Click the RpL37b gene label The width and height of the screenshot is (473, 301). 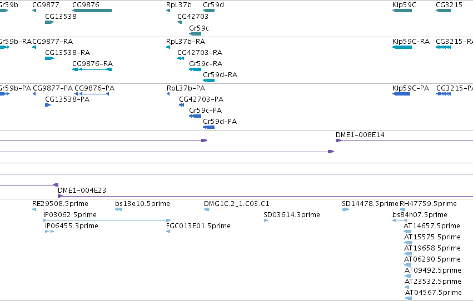coord(179,5)
